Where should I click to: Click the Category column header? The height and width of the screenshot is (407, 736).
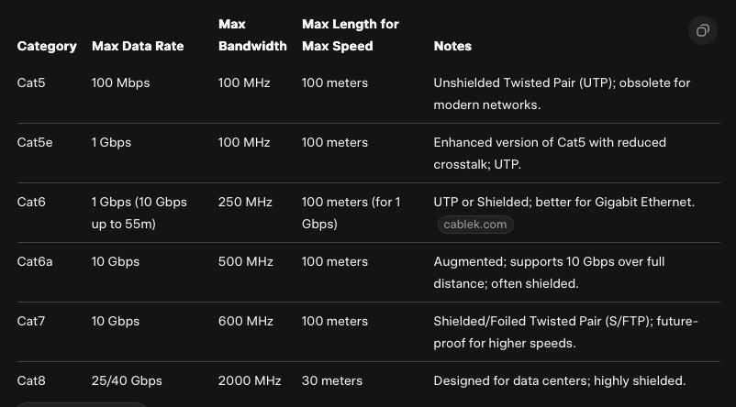[x=47, y=46]
